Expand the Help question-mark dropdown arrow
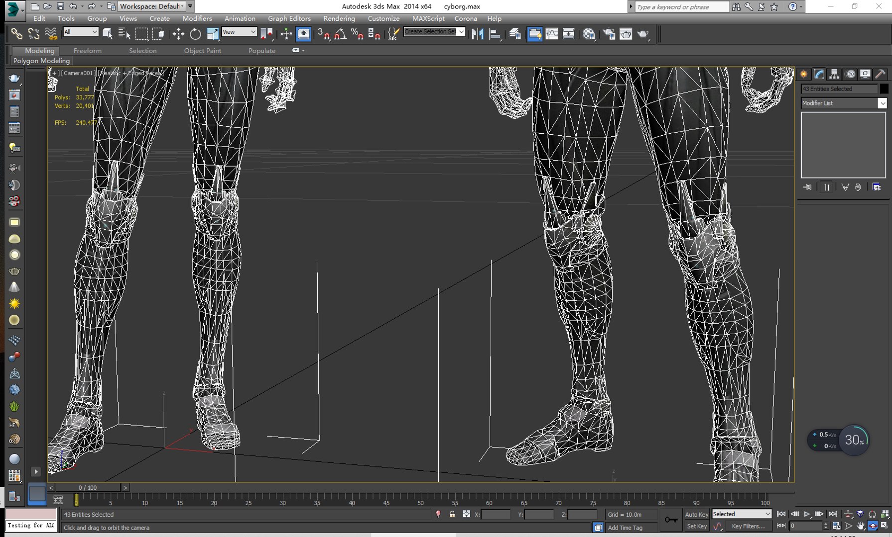Viewport: 892px width, 537px height. (x=801, y=6)
